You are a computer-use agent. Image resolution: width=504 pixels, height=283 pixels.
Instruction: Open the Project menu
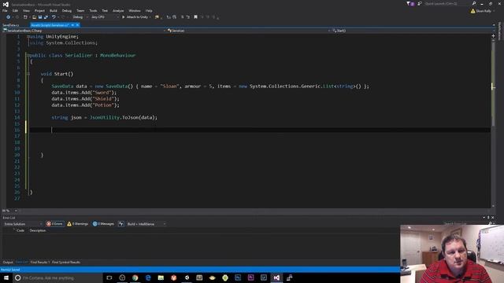click(39, 10)
